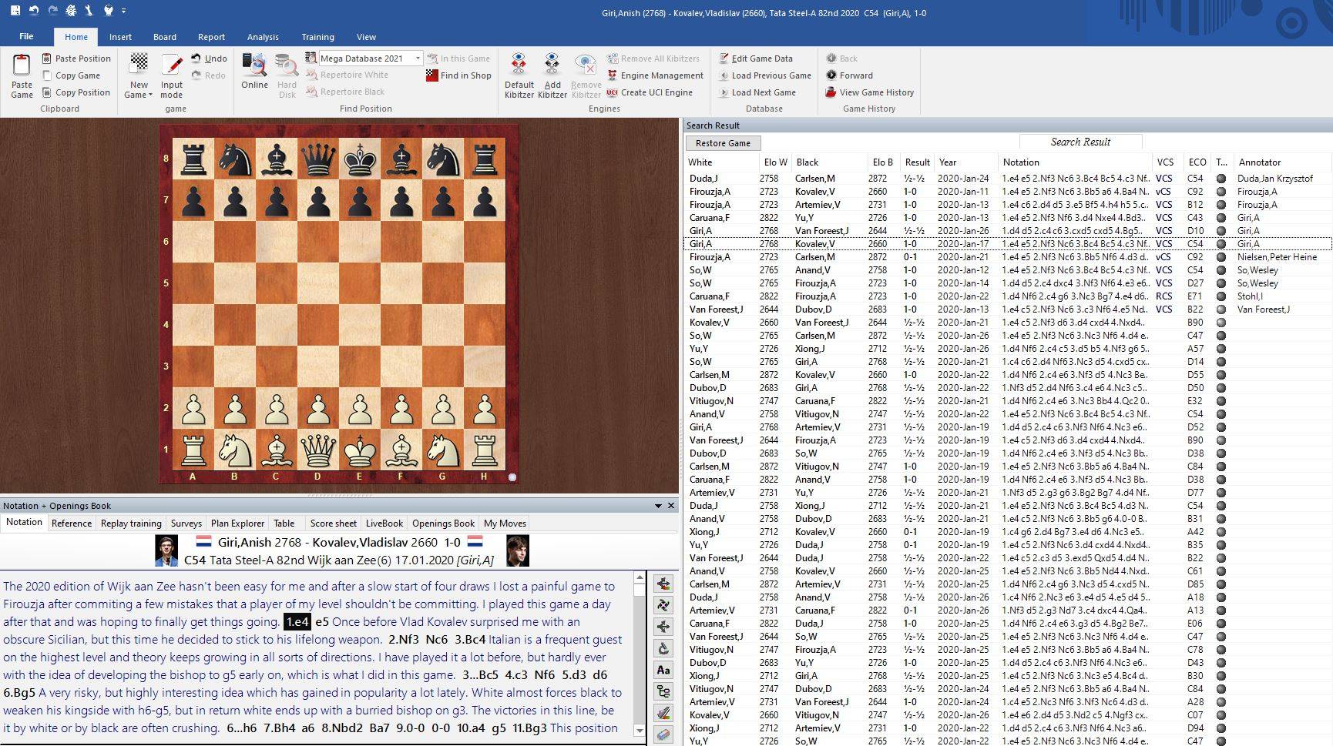Switch to the Analysis ribbon tab
This screenshot has width=1333, height=746.
263,37
